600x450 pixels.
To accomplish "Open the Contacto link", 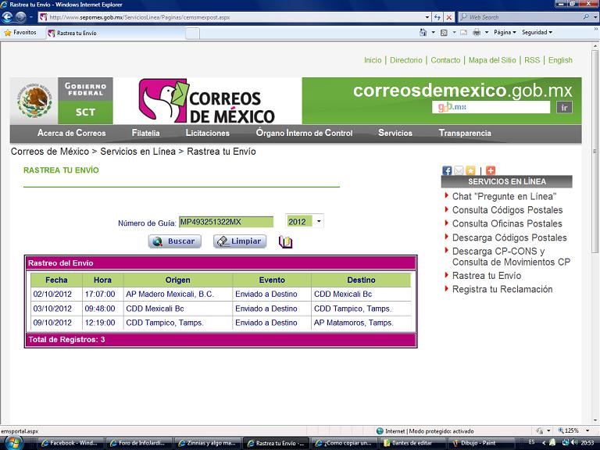I will (x=445, y=60).
